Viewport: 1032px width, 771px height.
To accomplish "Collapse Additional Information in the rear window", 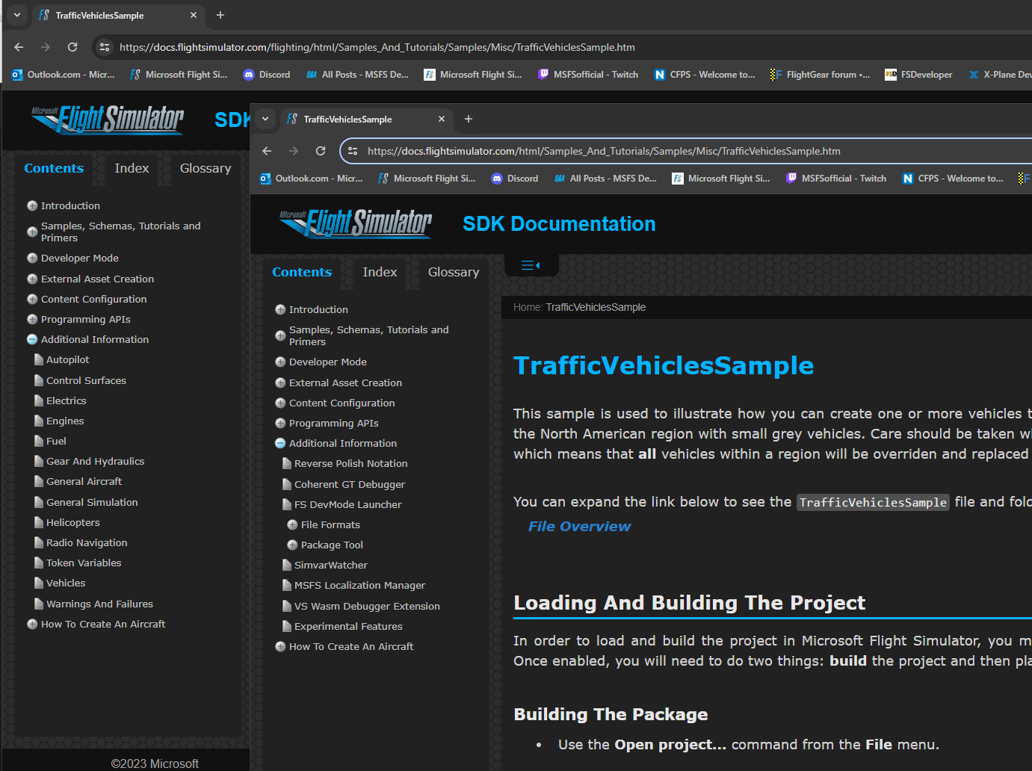I will click(32, 339).
